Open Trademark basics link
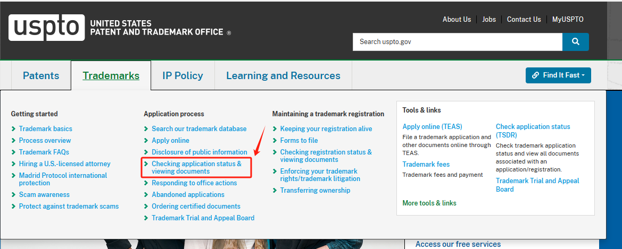 [x=45, y=129]
